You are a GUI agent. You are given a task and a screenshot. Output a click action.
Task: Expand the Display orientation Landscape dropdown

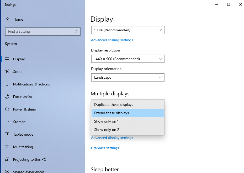click(128, 77)
